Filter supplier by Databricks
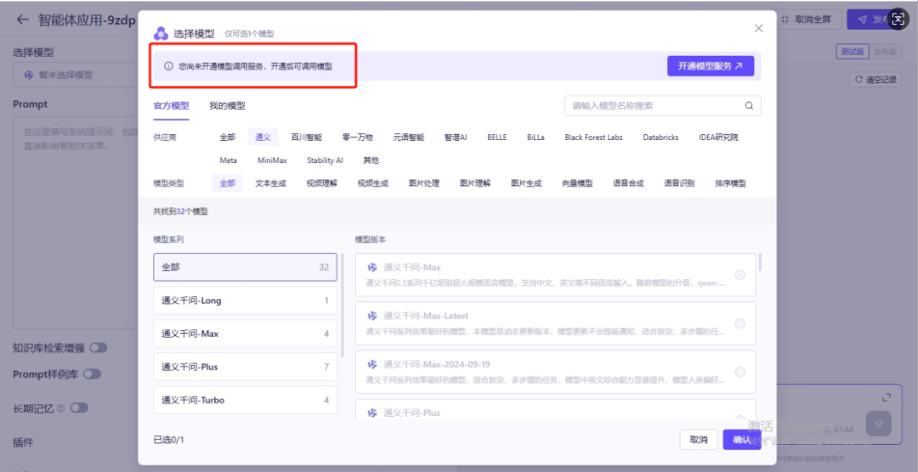This screenshot has width=918, height=472. 660,138
